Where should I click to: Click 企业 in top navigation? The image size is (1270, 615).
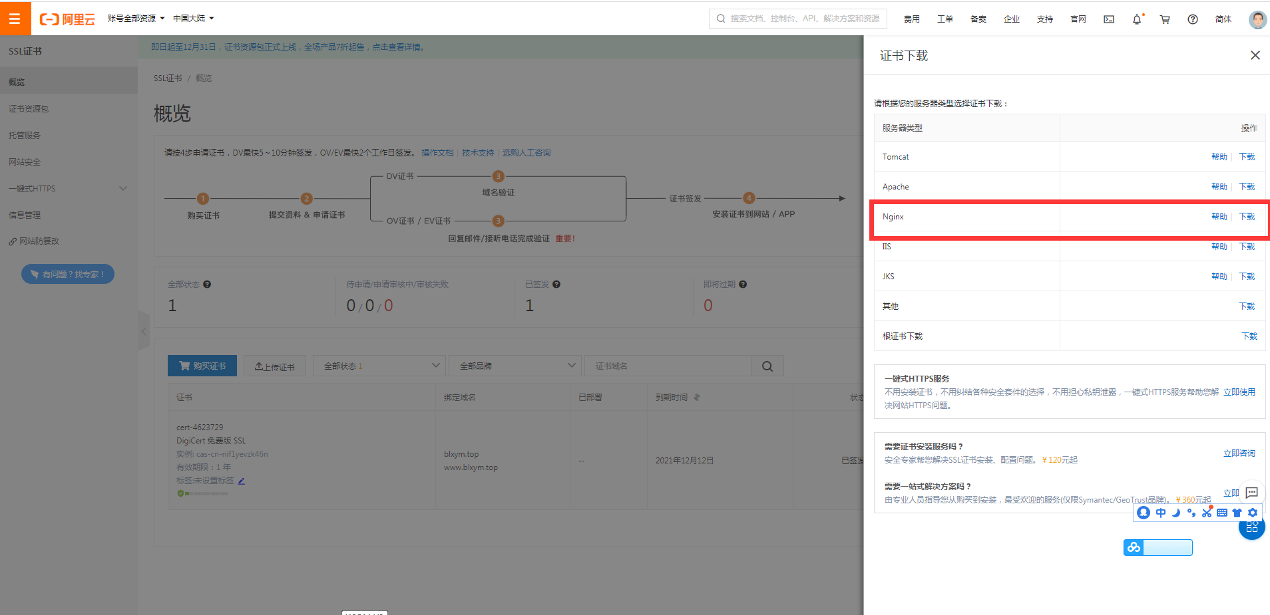click(x=1012, y=19)
